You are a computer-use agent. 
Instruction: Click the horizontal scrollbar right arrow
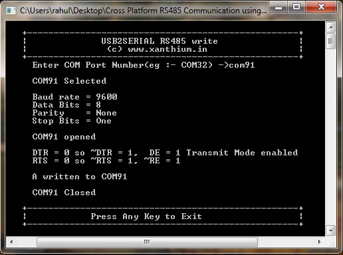click(319, 242)
